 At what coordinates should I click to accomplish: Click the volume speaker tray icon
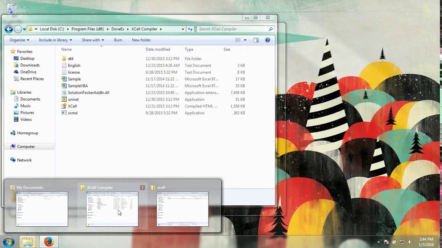[x=410, y=242]
